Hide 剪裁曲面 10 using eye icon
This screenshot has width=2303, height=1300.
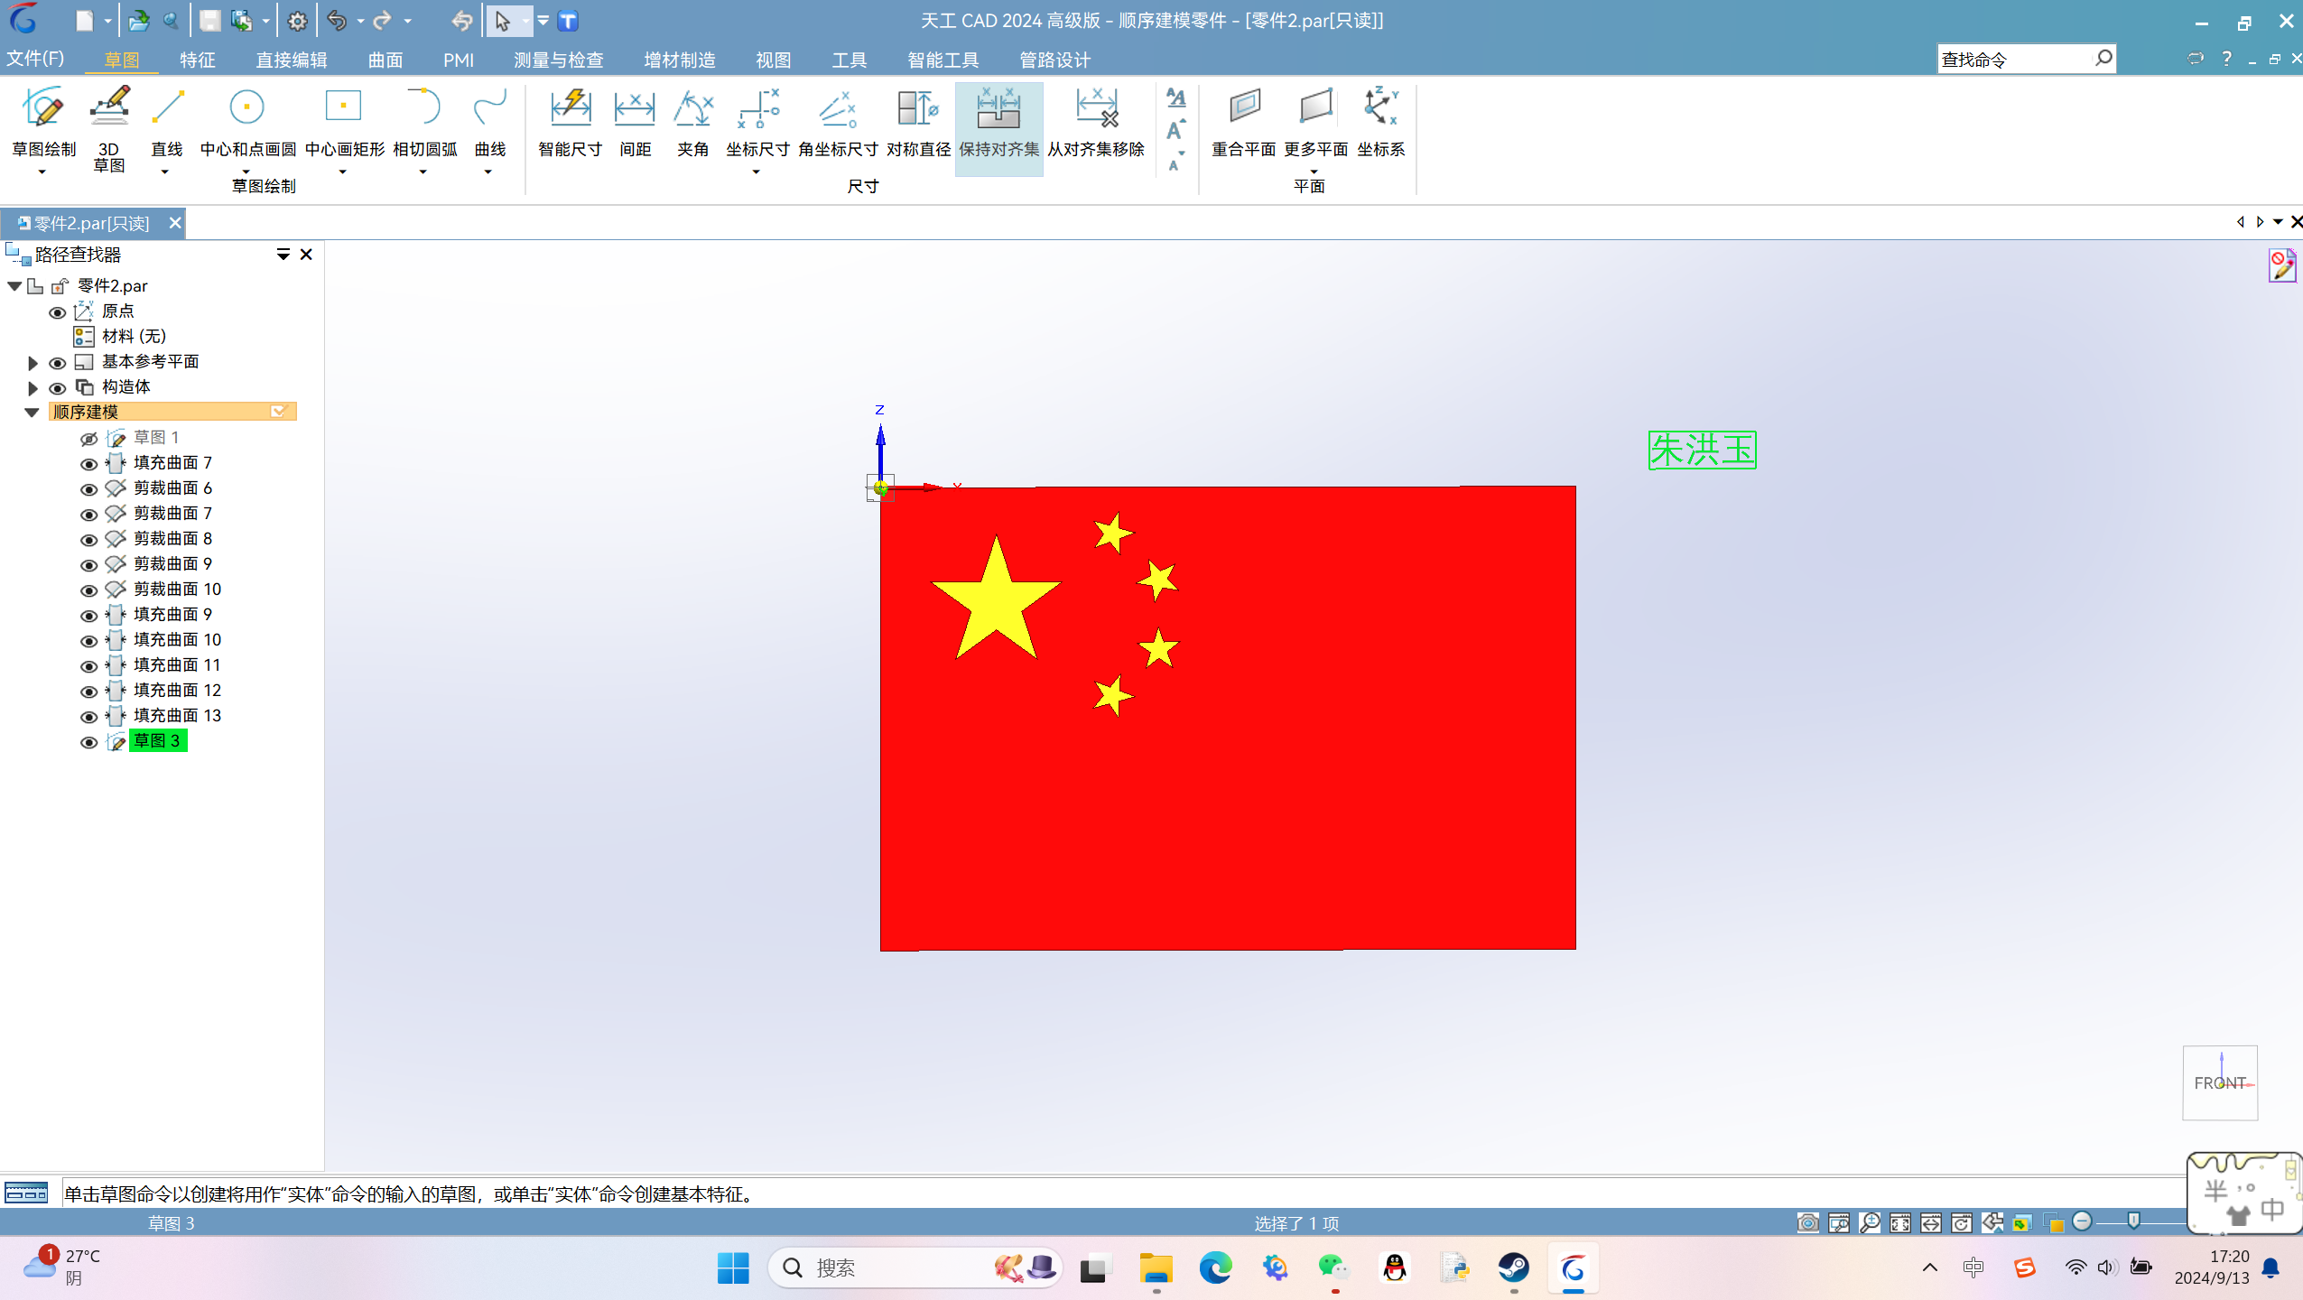coord(88,590)
